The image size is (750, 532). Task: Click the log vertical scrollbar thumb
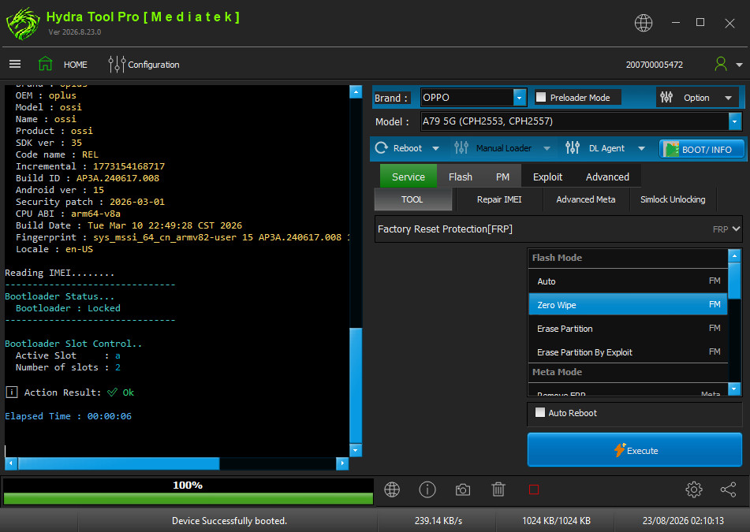point(356,385)
